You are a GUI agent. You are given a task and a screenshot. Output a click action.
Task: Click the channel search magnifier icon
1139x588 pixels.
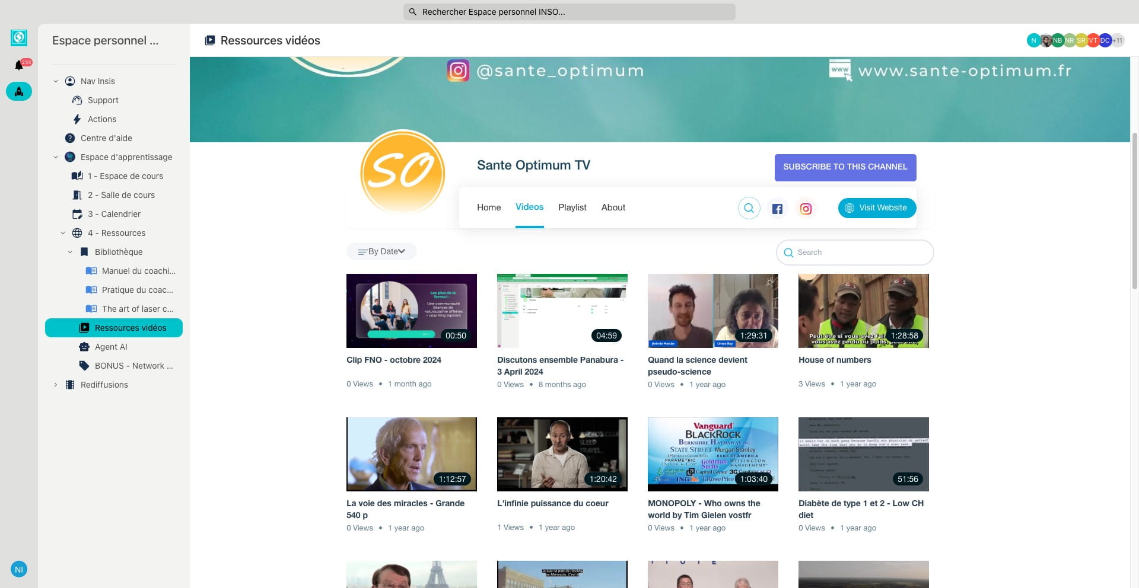[x=749, y=208]
